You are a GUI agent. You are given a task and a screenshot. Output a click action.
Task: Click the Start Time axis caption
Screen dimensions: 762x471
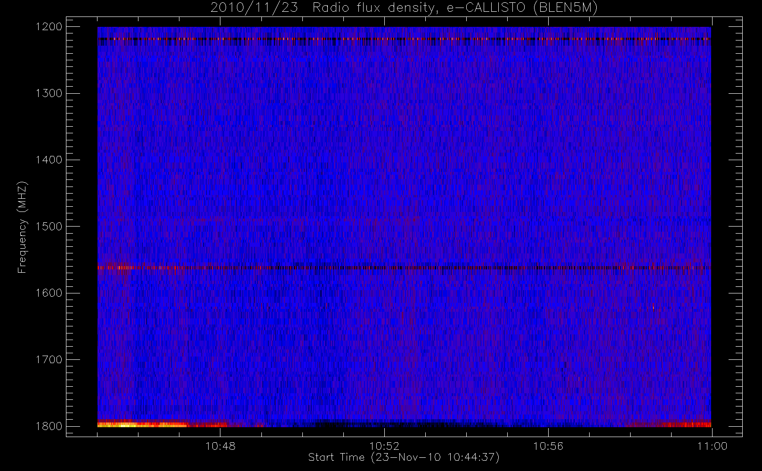point(404,457)
